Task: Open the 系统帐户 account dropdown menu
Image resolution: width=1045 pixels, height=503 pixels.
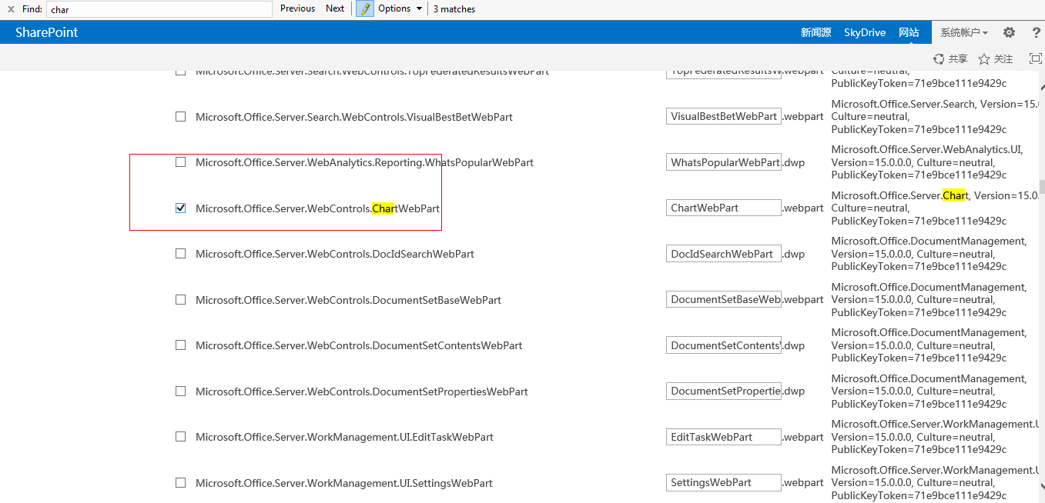Action: tap(963, 32)
